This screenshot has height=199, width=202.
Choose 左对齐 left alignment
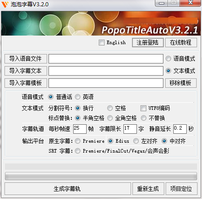(136, 141)
